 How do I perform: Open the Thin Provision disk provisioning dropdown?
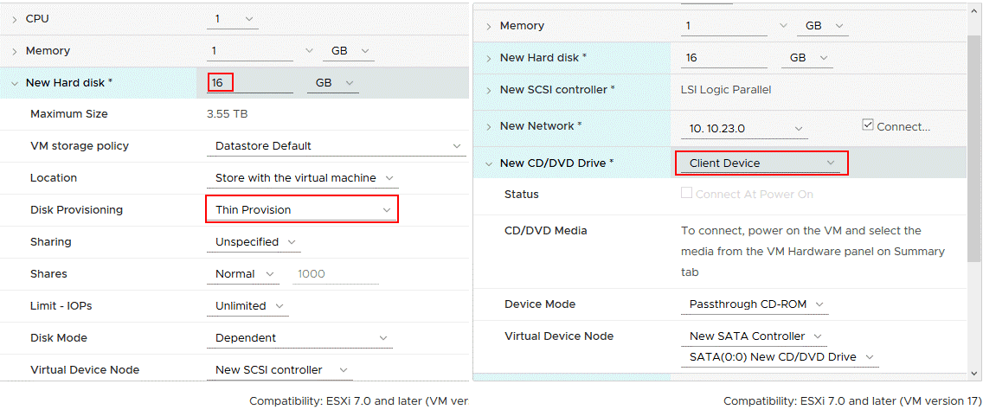click(302, 210)
